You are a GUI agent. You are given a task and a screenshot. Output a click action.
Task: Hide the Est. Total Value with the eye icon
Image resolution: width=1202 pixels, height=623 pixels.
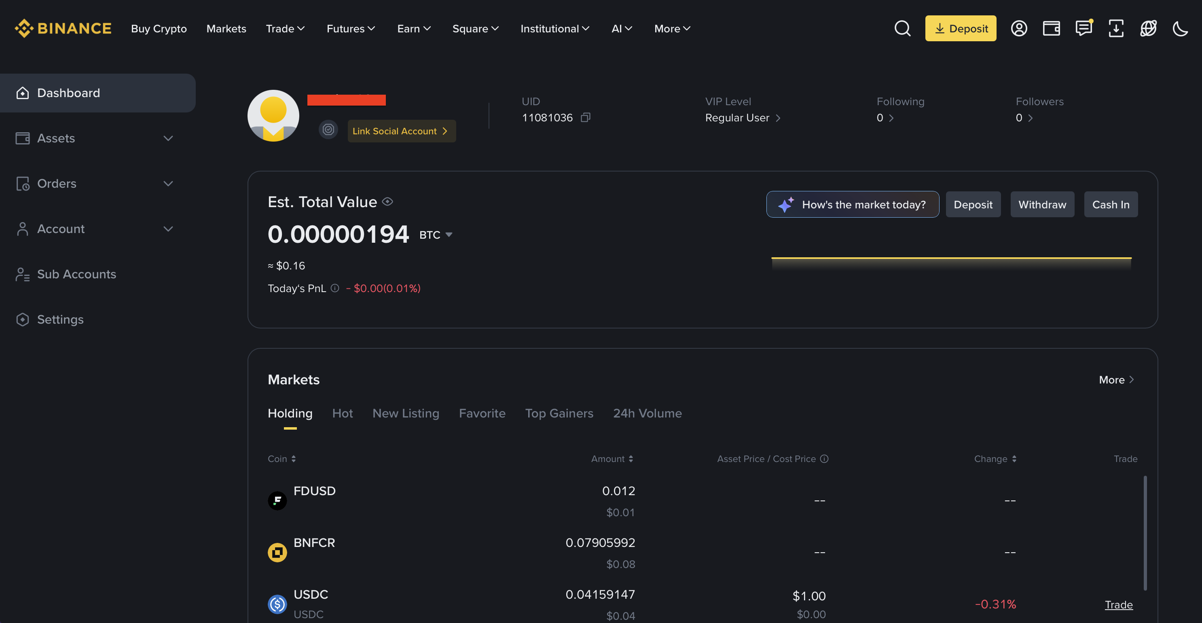point(387,201)
